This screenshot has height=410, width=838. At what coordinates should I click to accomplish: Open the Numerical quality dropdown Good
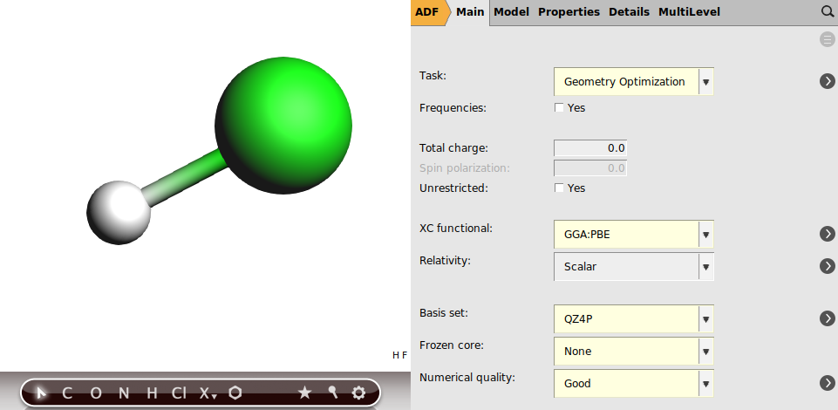click(x=634, y=383)
